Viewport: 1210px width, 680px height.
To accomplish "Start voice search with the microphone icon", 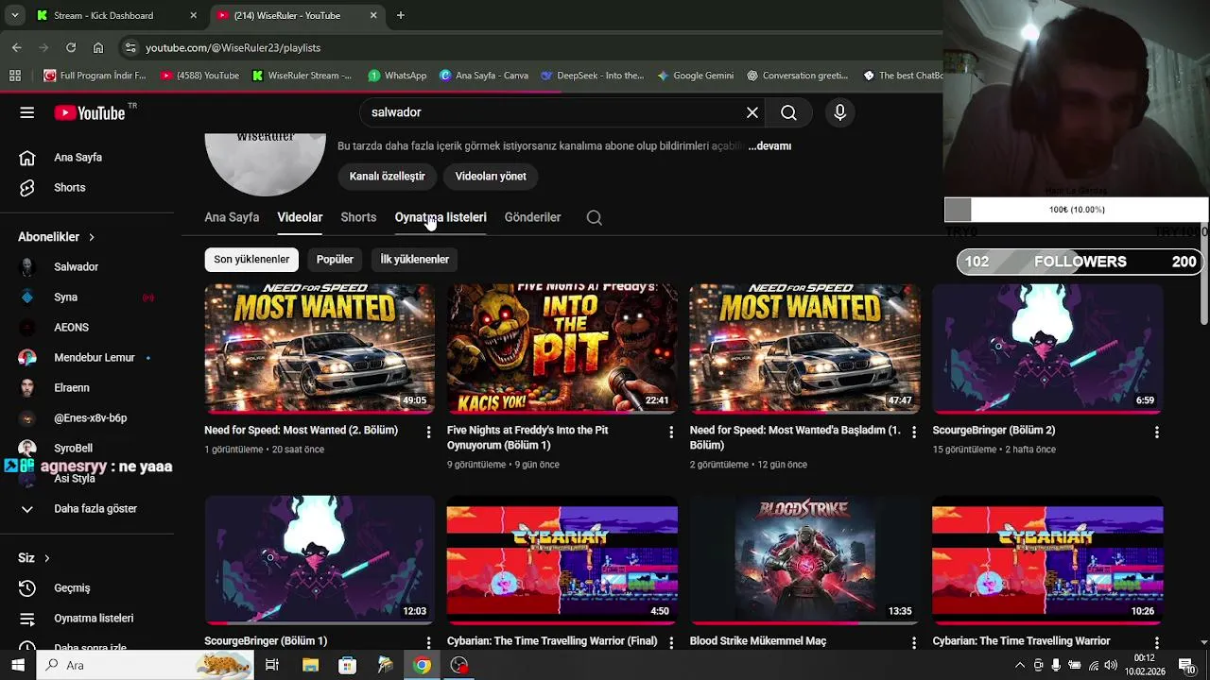I will pyautogui.click(x=840, y=112).
